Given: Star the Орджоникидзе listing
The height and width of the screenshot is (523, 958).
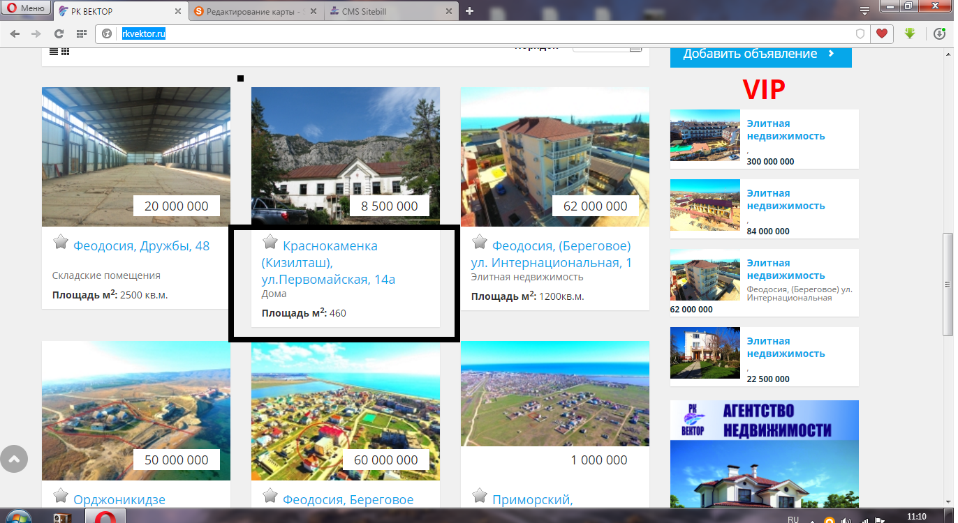Looking at the screenshot, I should click(61, 496).
